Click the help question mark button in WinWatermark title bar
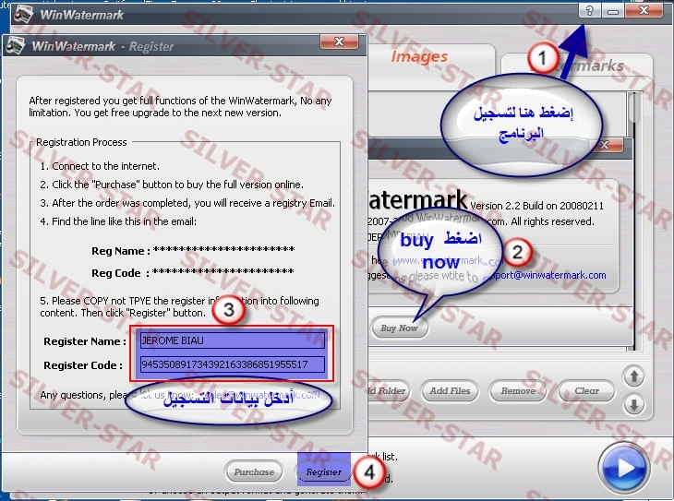Viewport: 674px width, 501px height. click(x=589, y=10)
